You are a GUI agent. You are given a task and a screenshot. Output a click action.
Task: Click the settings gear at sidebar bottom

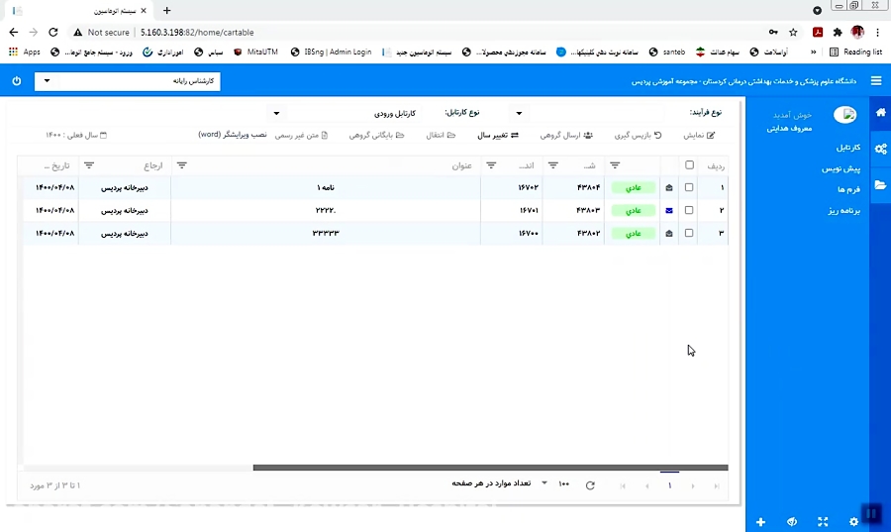853,521
